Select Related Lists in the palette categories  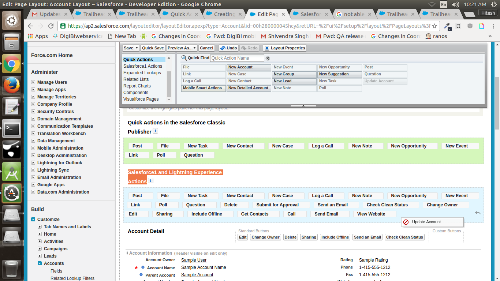(x=136, y=79)
